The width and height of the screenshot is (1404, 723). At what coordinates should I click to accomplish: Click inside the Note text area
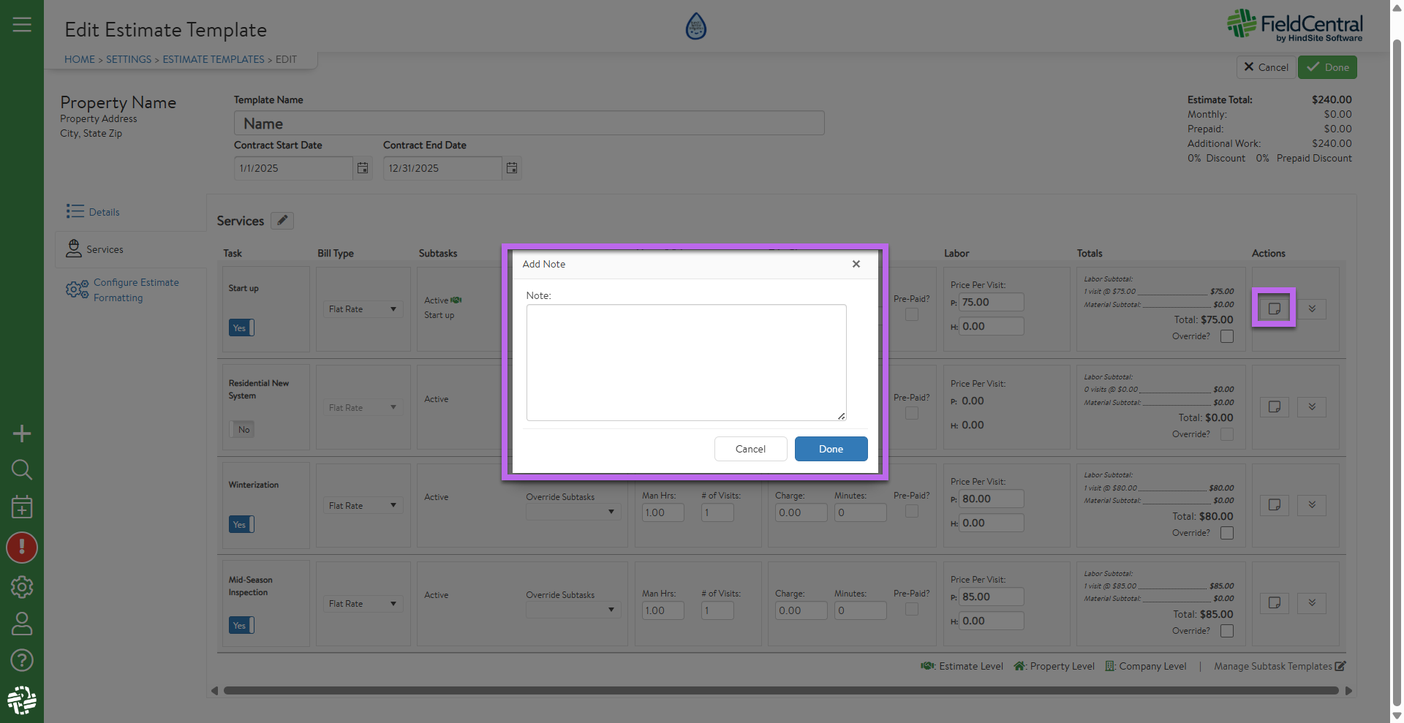686,362
